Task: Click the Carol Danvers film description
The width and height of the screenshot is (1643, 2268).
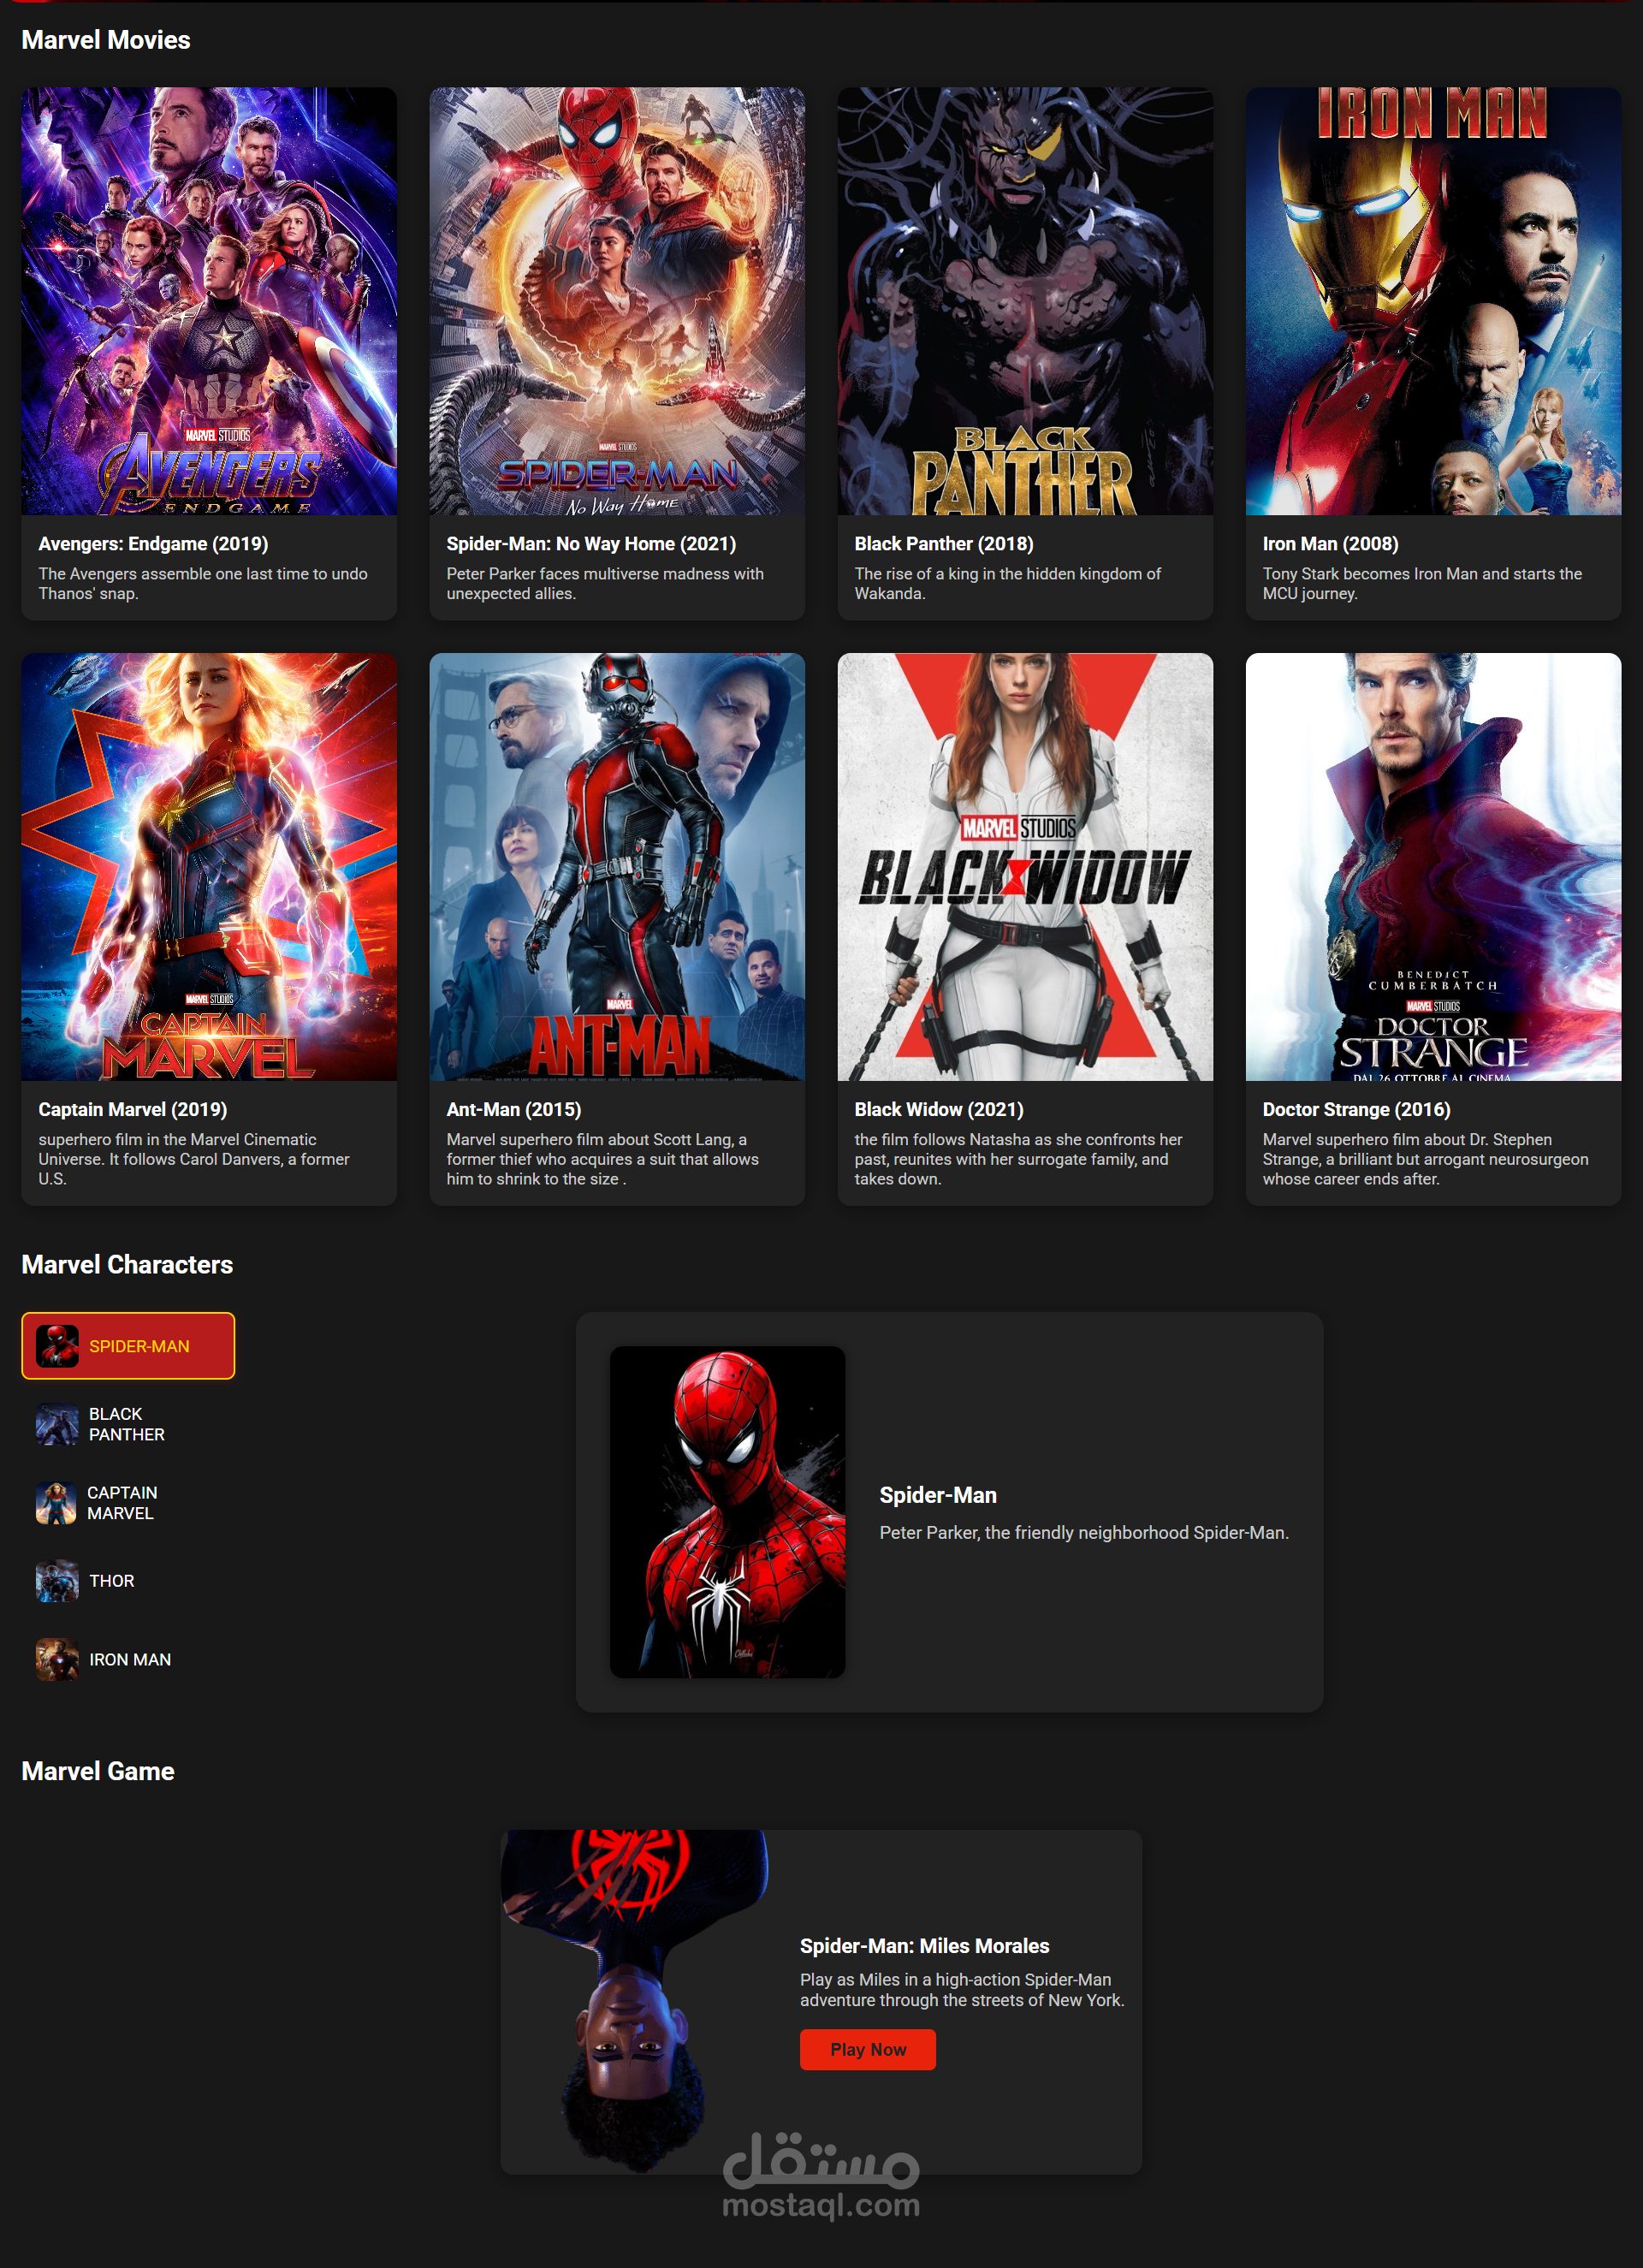Action: pos(194,1159)
